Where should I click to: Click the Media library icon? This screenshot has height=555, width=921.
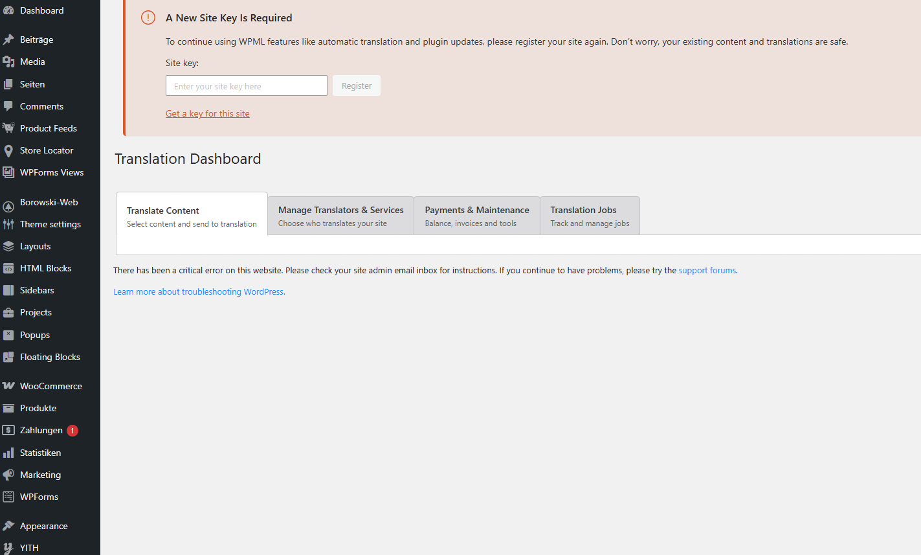pos(8,62)
